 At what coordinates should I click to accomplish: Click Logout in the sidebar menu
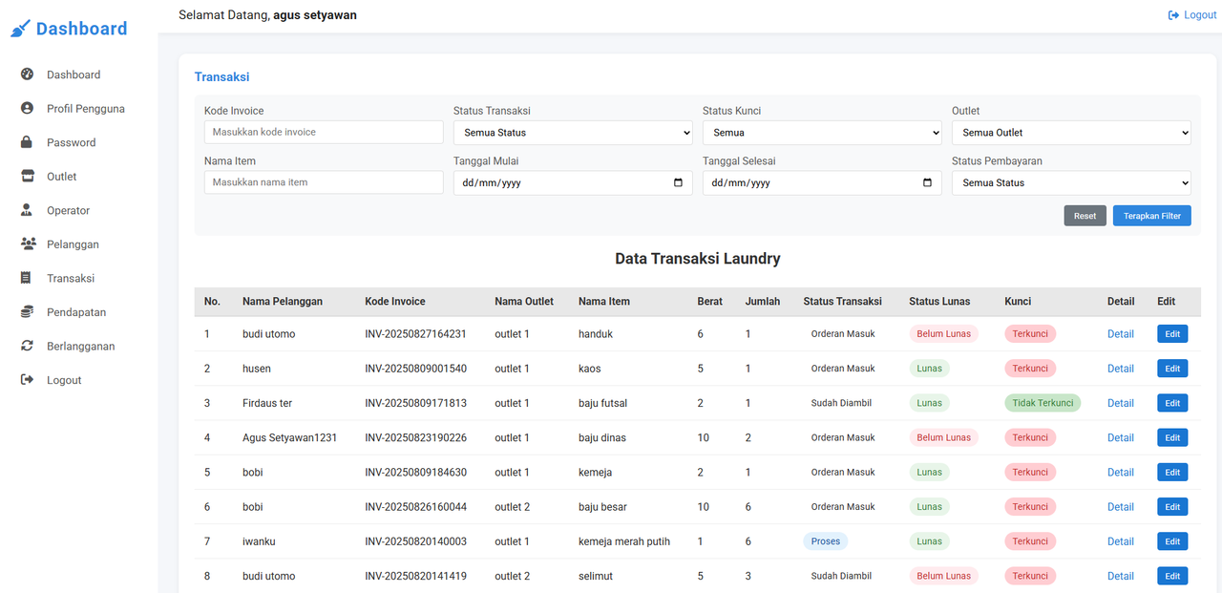pyautogui.click(x=64, y=380)
